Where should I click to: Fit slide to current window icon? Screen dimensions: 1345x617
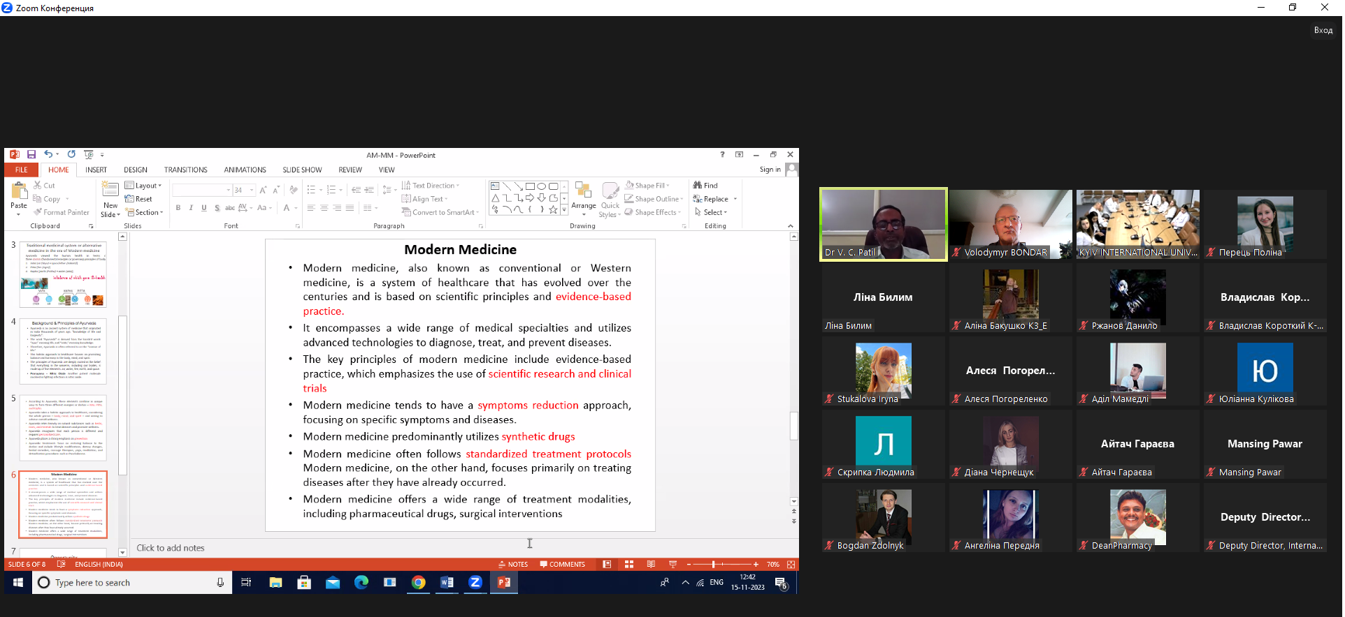791,565
